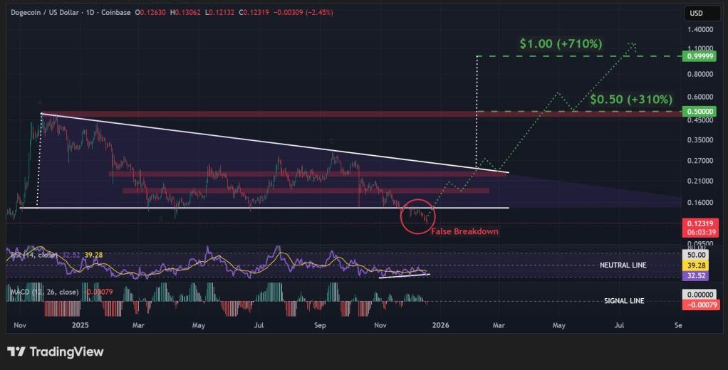The width and height of the screenshot is (728, 370).
Task: Click the NEUTRAL LINE label in RSI pane
Action: [x=623, y=265]
